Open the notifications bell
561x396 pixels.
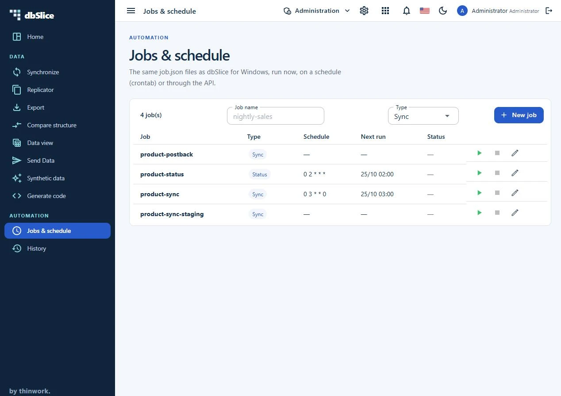point(407,11)
